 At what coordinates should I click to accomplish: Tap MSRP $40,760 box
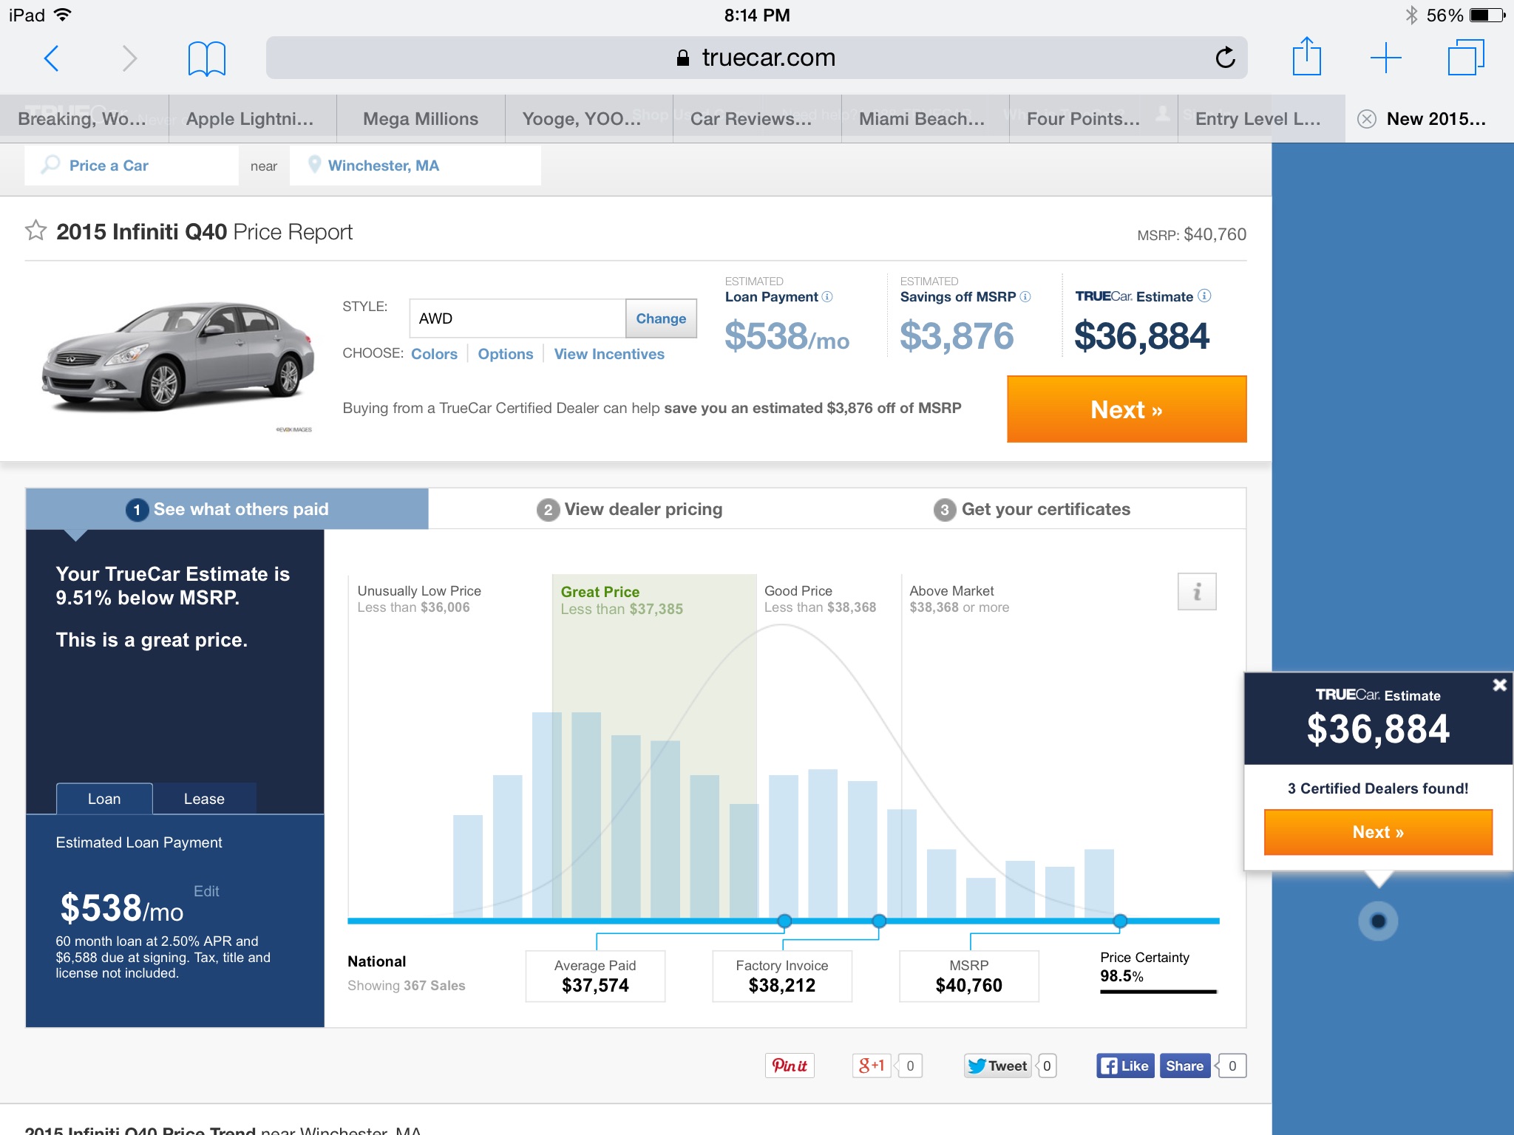(969, 976)
